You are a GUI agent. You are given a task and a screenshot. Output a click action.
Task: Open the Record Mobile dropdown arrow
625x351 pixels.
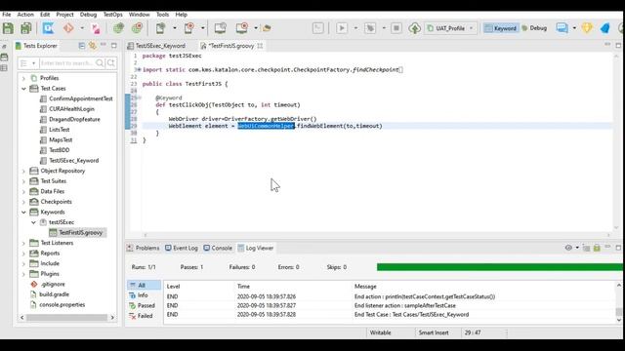[x=203, y=28]
